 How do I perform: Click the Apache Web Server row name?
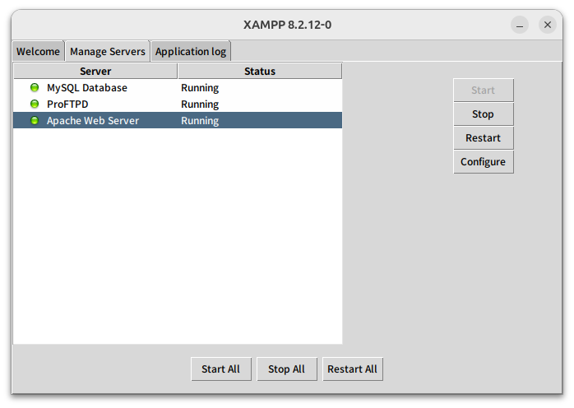pyautogui.click(x=92, y=121)
